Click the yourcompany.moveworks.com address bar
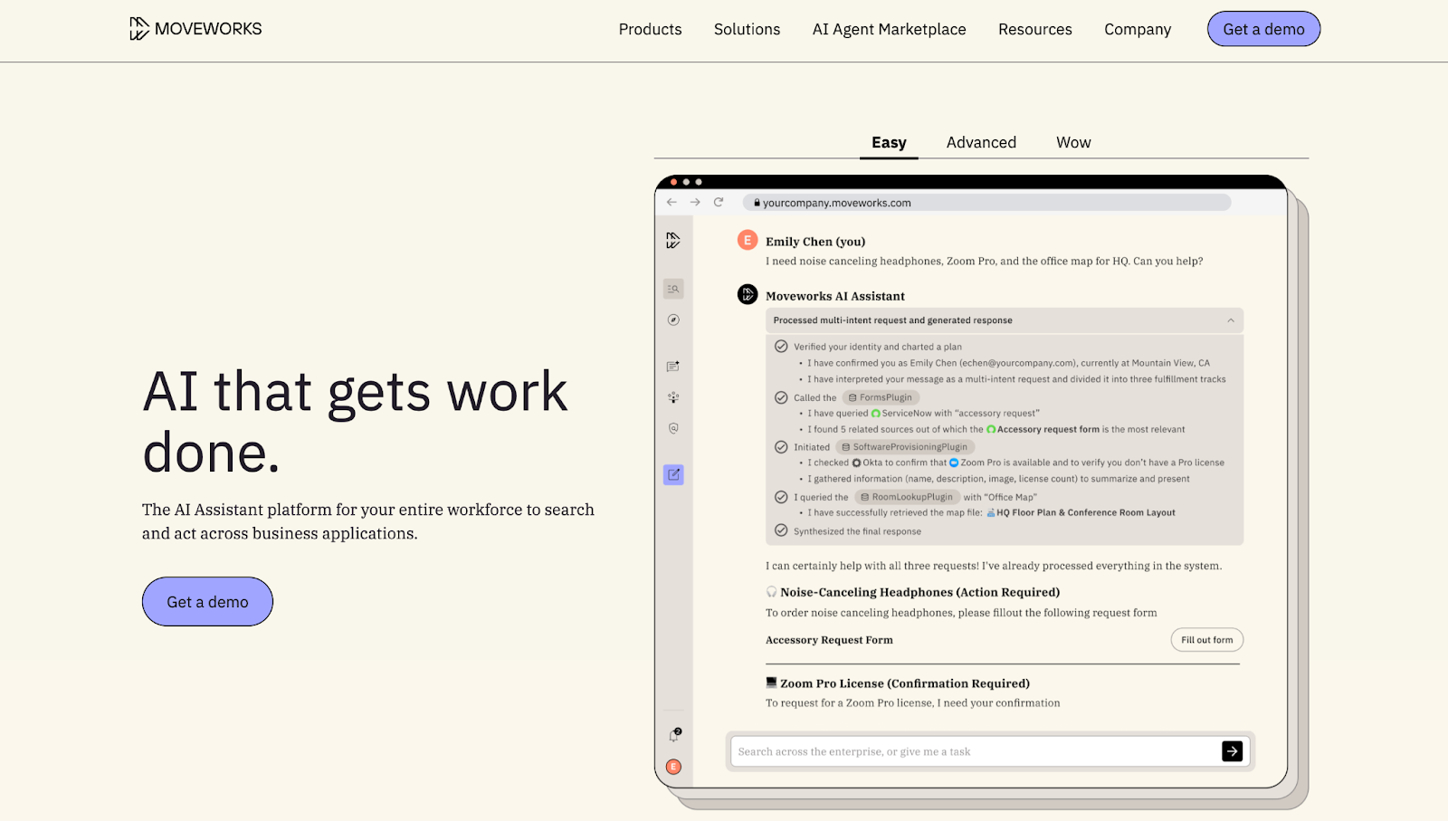The height and width of the screenshot is (821, 1448). pos(986,203)
